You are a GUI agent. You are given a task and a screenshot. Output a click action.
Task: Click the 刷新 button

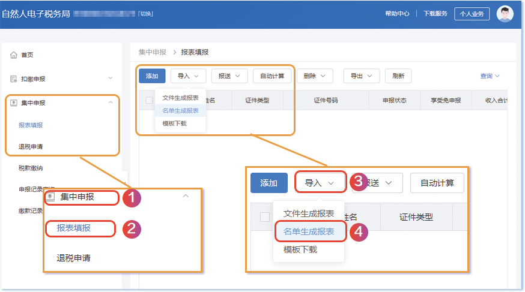(x=398, y=76)
